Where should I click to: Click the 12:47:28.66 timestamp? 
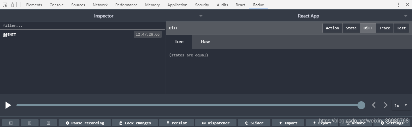click(x=148, y=34)
